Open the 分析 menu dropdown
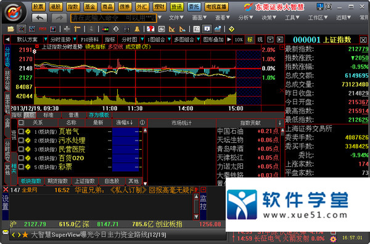The width and height of the screenshot is (370, 244). (x=245, y=17)
